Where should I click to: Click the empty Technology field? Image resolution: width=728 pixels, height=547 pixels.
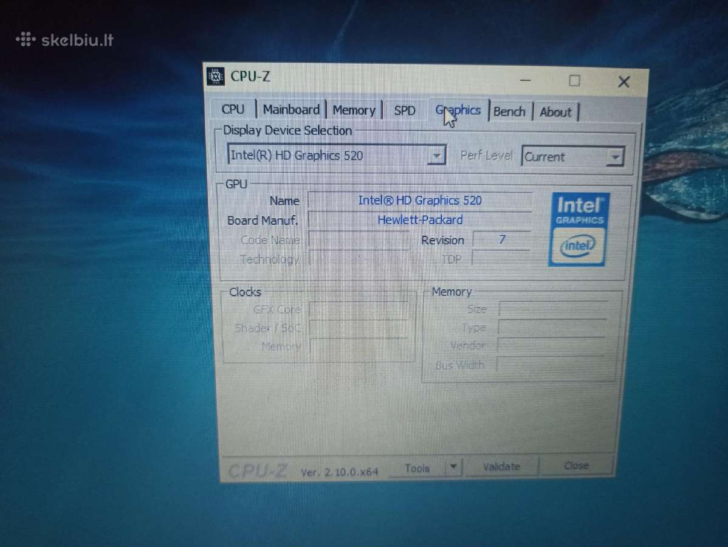(359, 259)
